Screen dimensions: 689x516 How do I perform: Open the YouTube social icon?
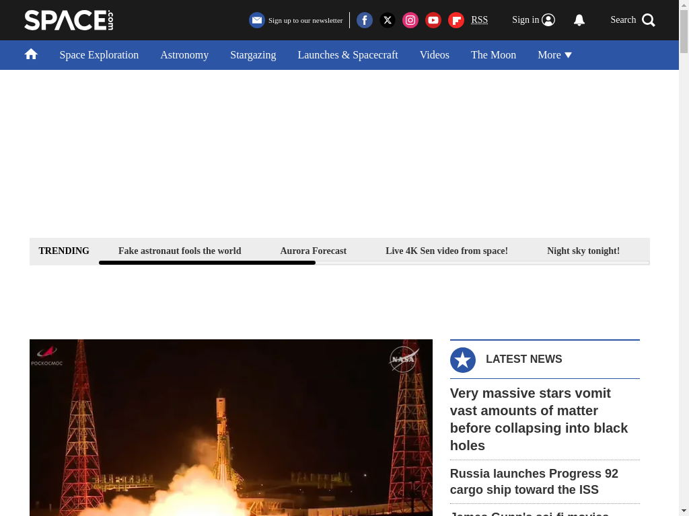pos(433,20)
